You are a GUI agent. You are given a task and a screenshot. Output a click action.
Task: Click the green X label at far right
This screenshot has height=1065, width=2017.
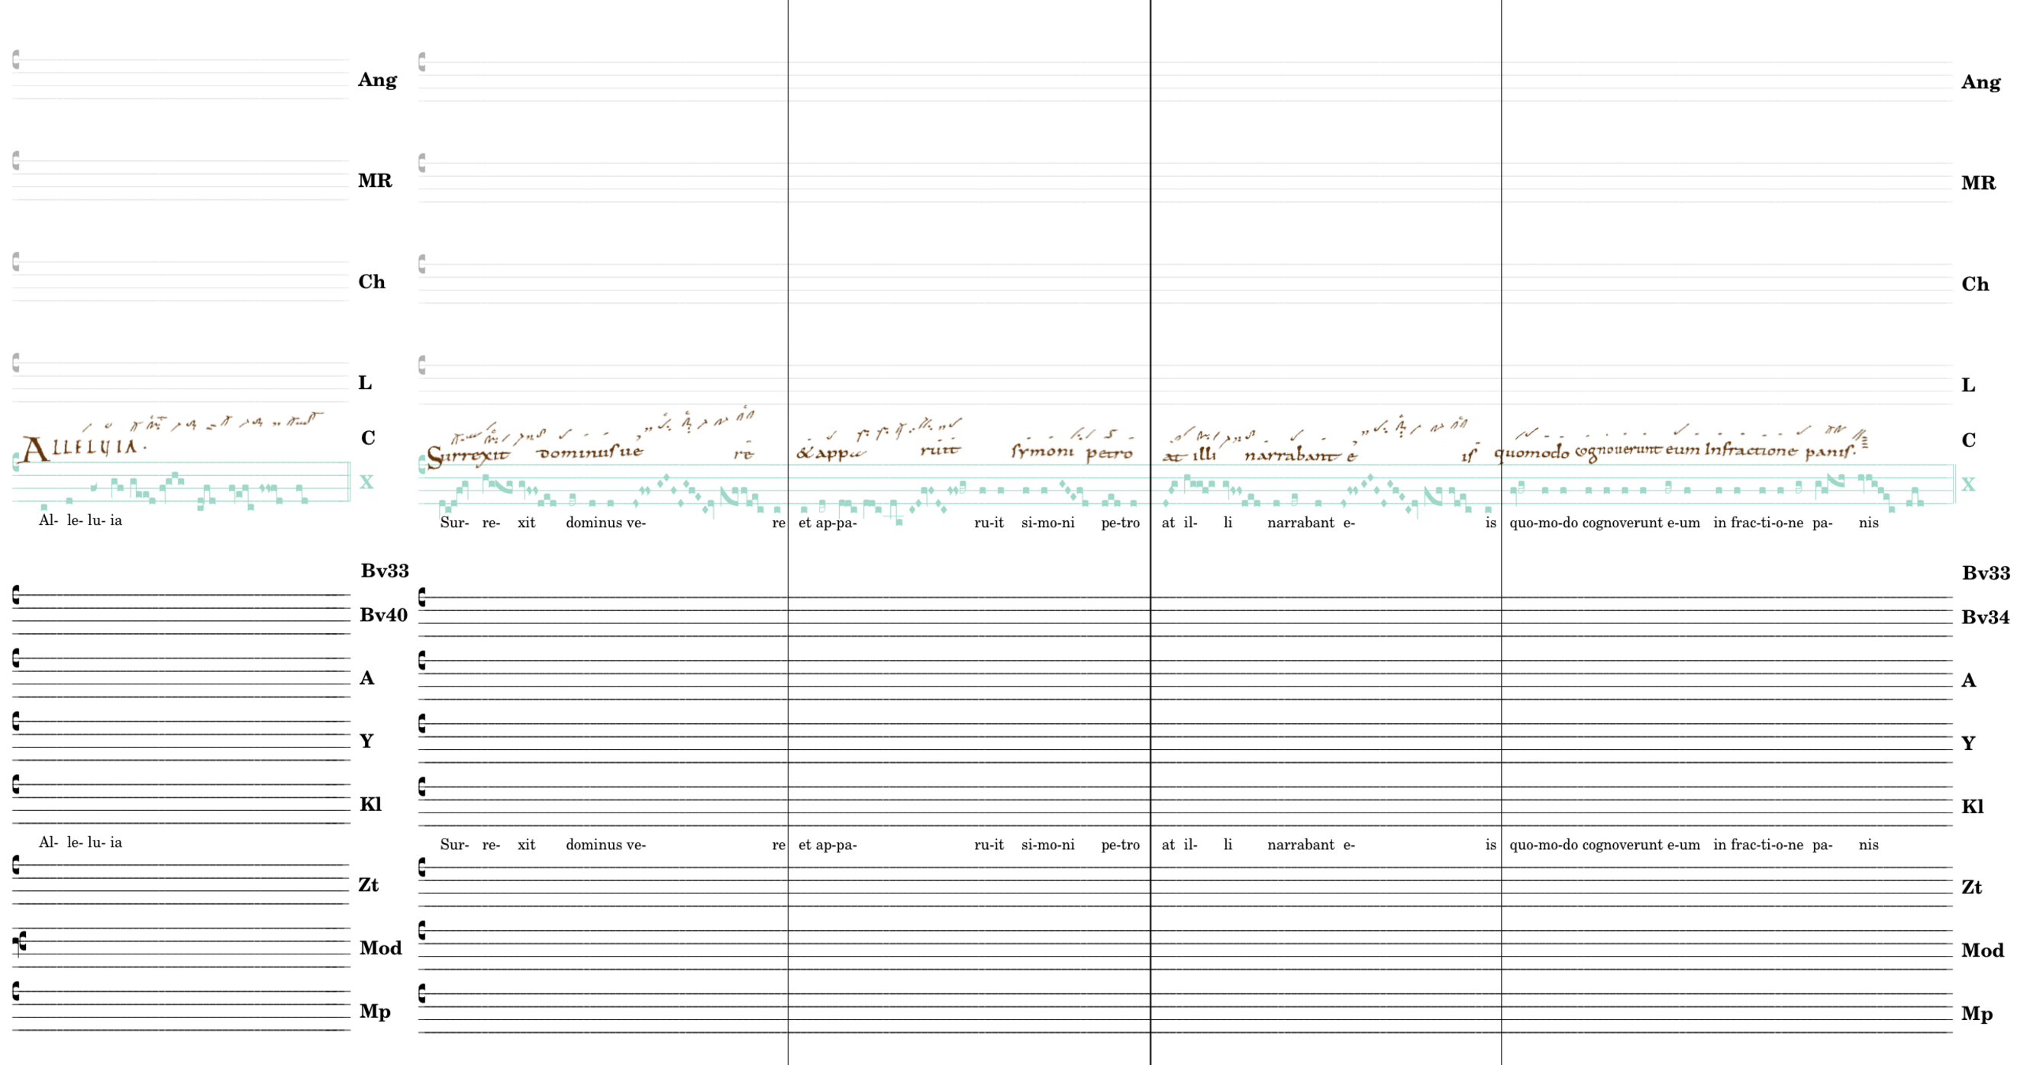[1967, 484]
